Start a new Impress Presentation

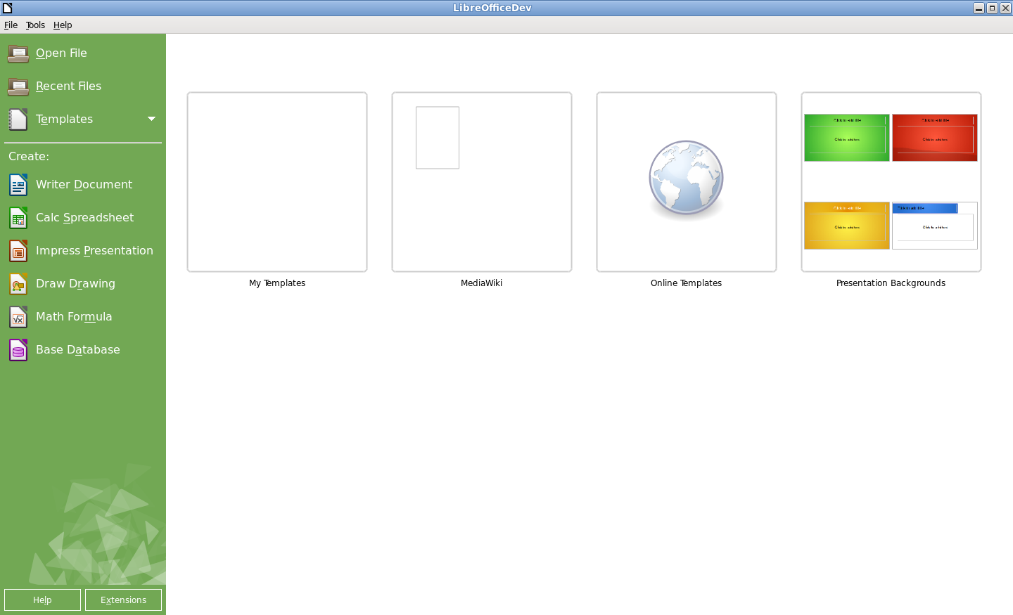tap(94, 251)
